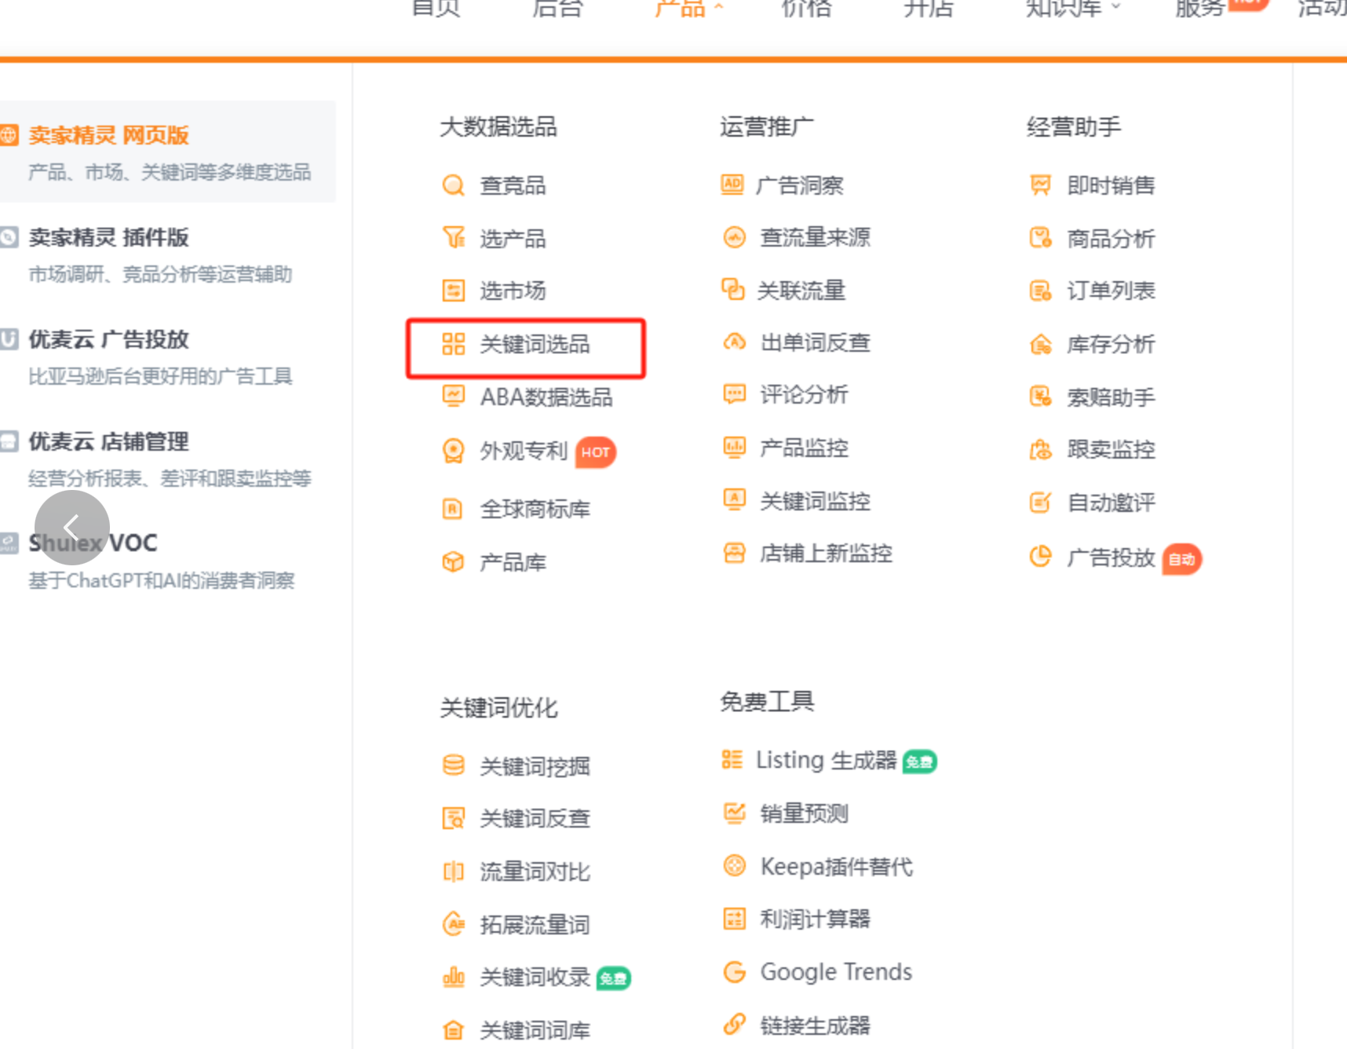Click the 评论分析 chat icon

tap(734, 394)
